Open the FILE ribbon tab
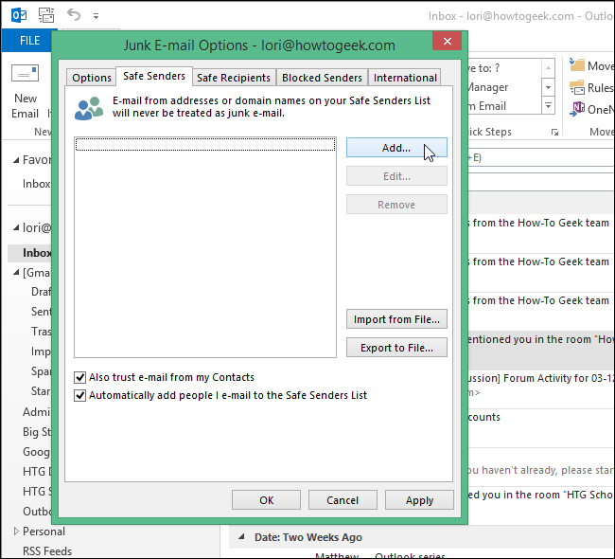615x559 pixels. coord(30,41)
